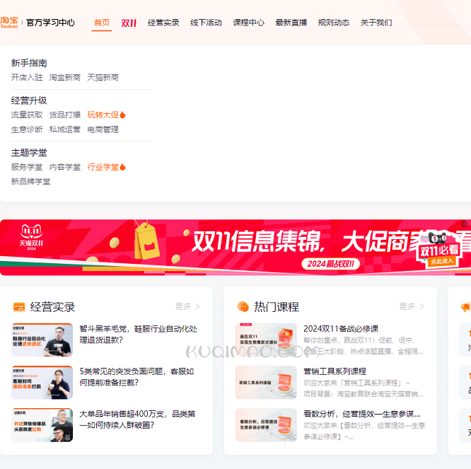Open 最新直播 navigation item

(x=291, y=23)
